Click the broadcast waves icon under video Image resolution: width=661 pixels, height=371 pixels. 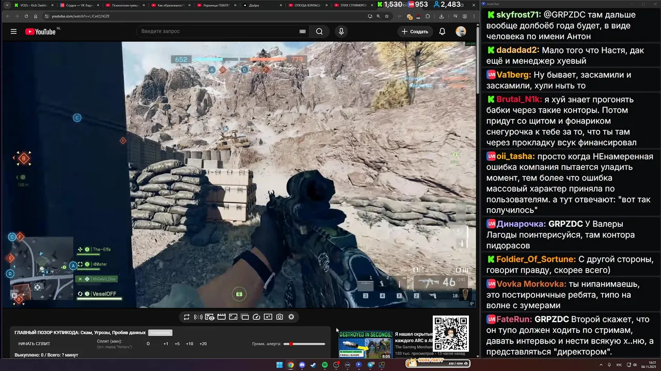point(198,317)
